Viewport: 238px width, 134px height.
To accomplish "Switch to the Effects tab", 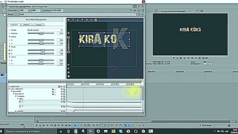I will [26, 25].
